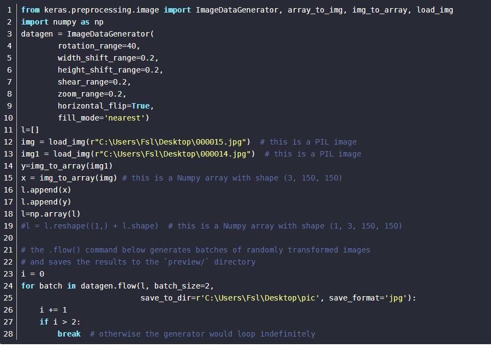Screen dimensions: 491x348
Task: Click the l.append(x) statement
Action: (x=46, y=190)
